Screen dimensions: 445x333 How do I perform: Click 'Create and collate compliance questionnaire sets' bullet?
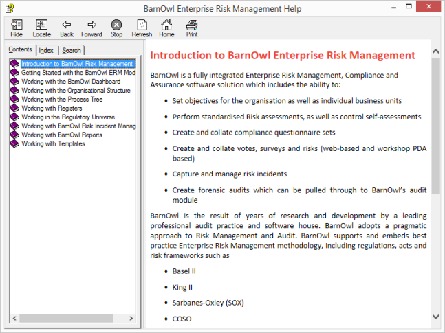click(x=254, y=133)
